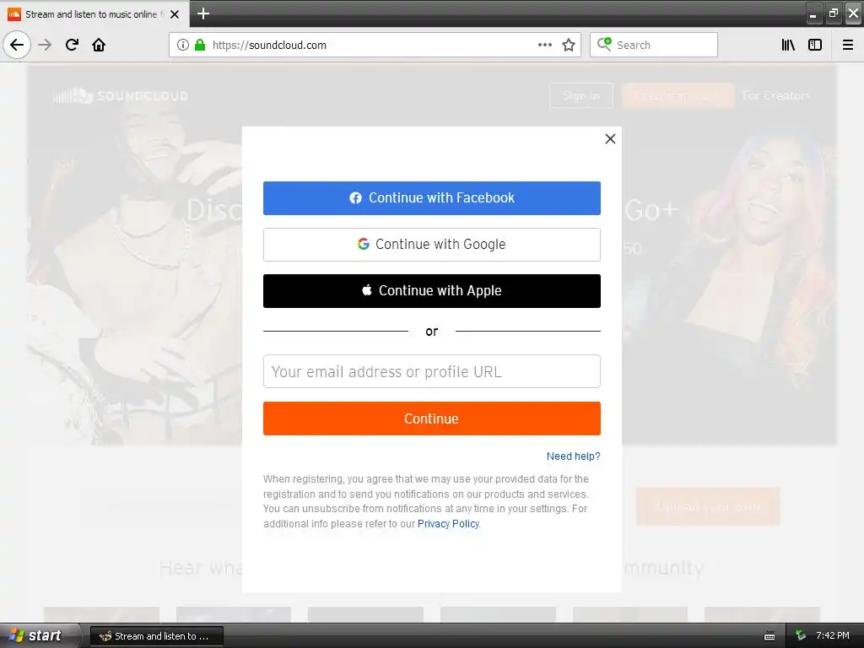864x648 pixels.
Task: Select the Stream and listen taskbar item
Action: (x=156, y=636)
